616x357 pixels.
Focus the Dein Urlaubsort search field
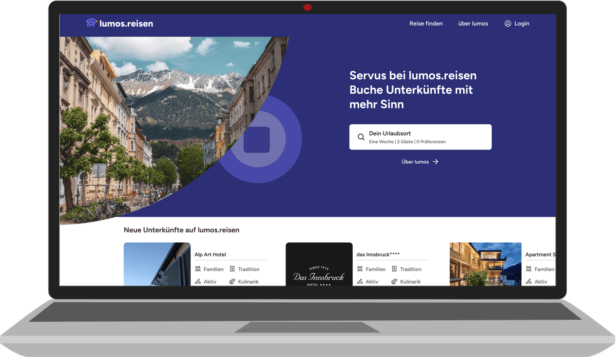click(420, 137)
